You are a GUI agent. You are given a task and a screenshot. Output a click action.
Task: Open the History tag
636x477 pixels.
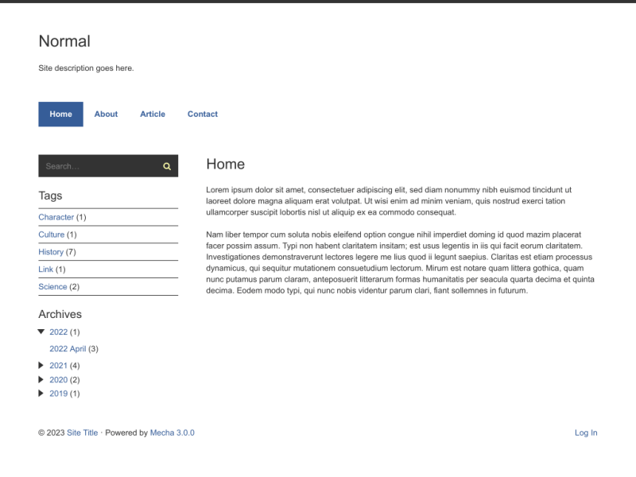point(51,252)
